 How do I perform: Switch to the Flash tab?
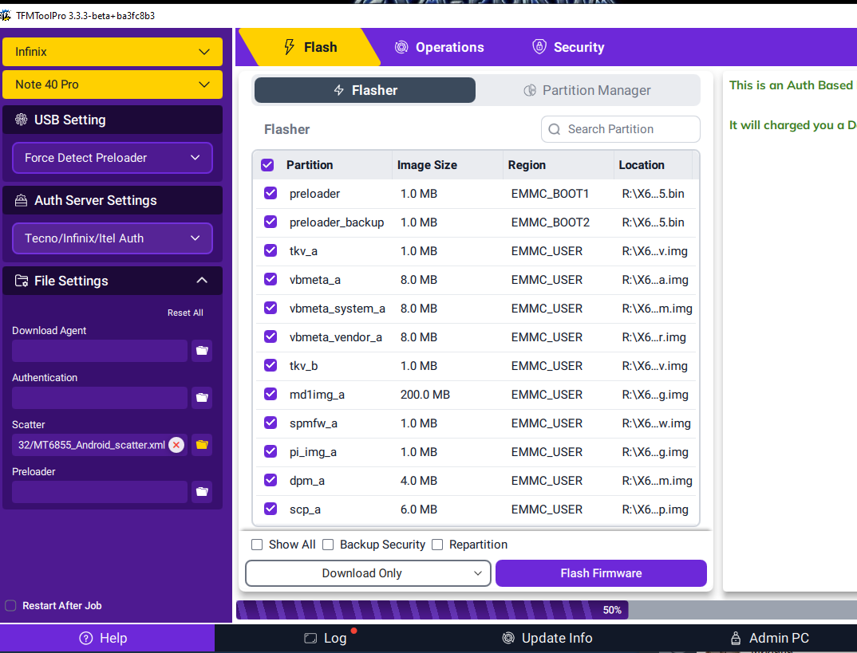point(310,47)
